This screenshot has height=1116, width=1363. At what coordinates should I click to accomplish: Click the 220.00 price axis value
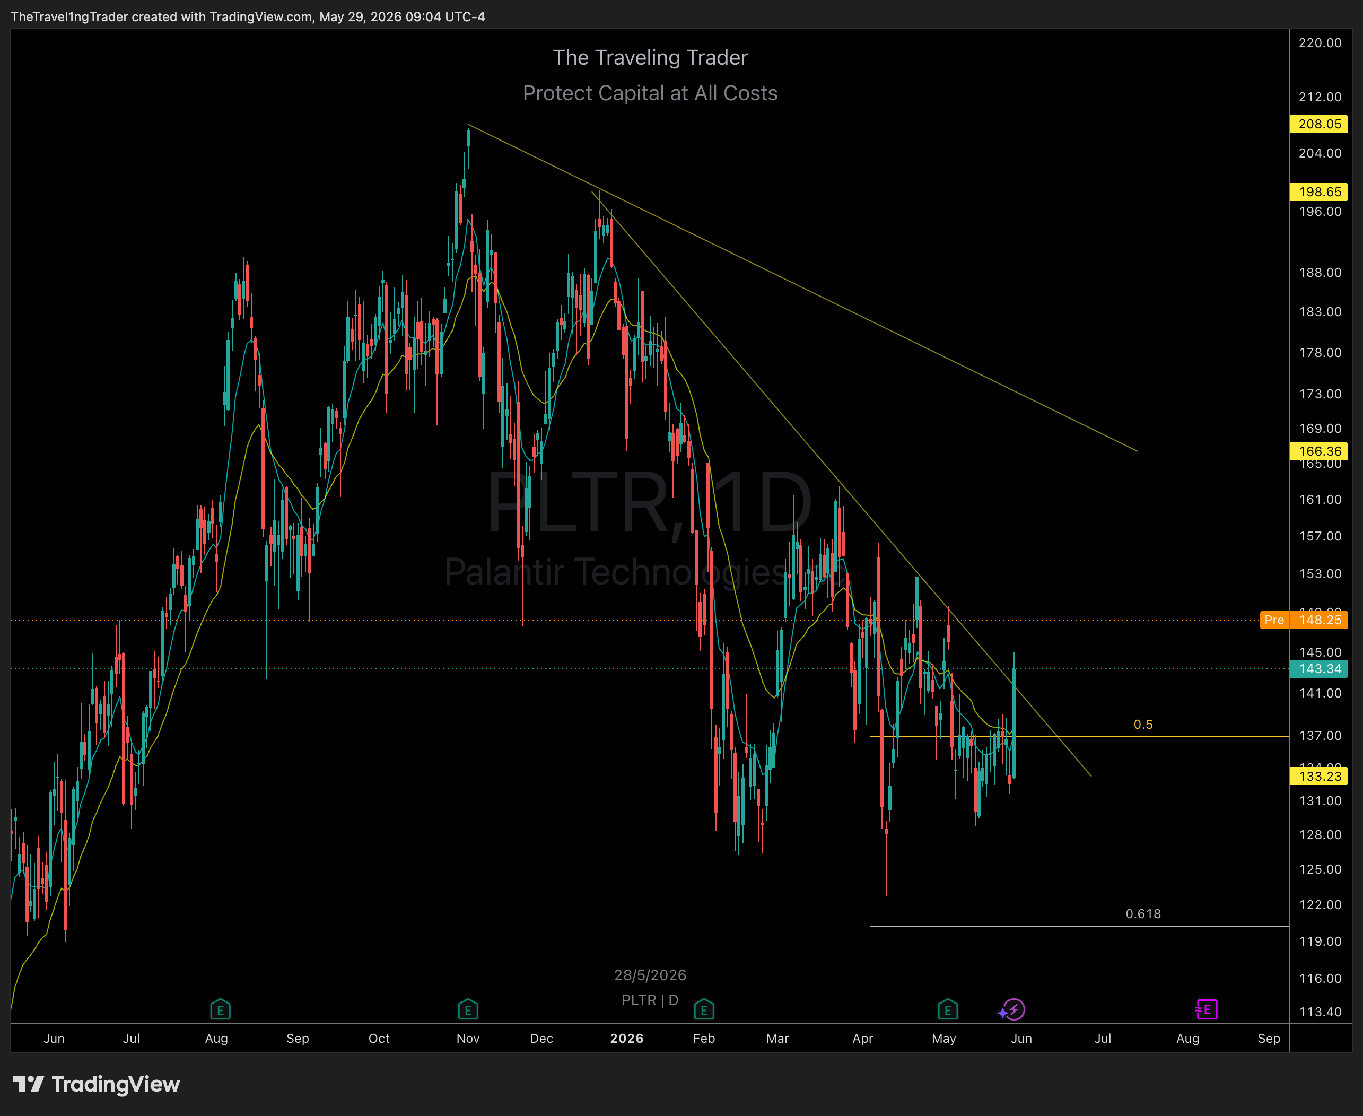point(1320,42)
